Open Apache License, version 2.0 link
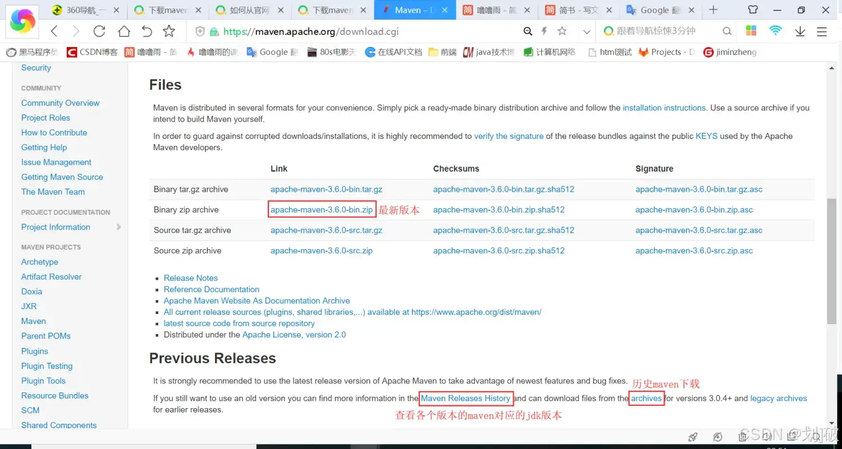Screen dimensions: 842x449 pos(294,335)
